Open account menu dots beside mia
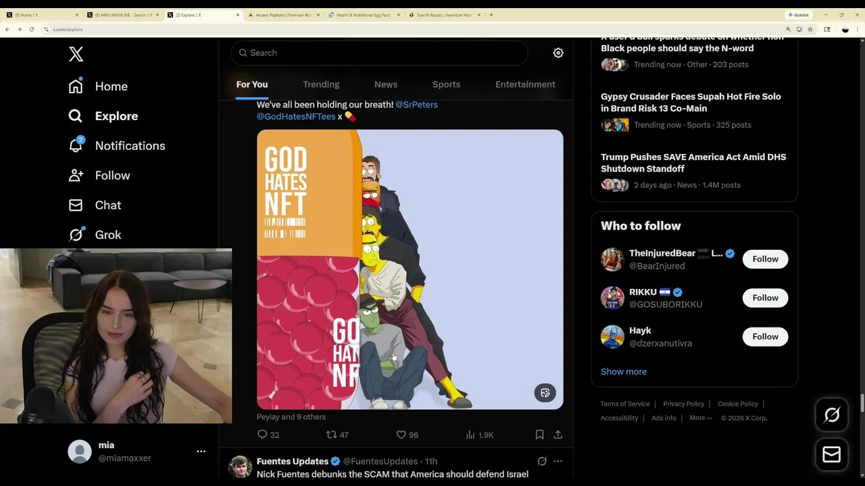The height and width of the screenshot is (486, 865). (201, 451)
